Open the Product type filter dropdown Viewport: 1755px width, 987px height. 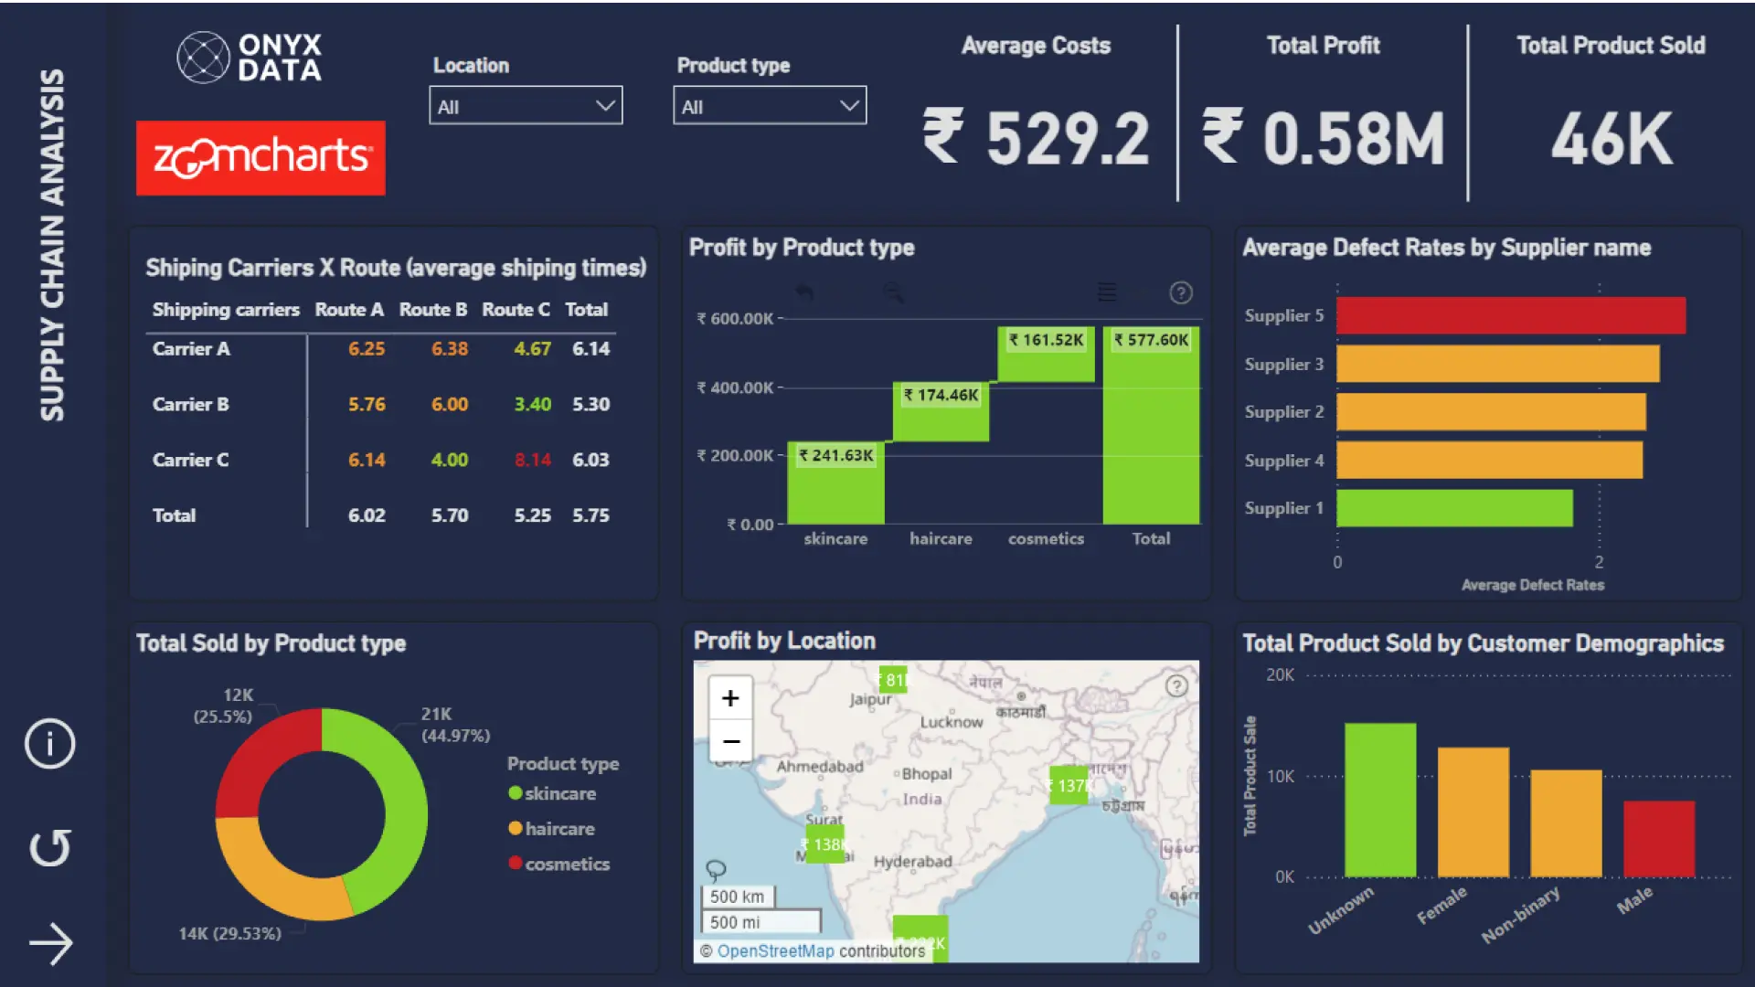coord(770,106)
